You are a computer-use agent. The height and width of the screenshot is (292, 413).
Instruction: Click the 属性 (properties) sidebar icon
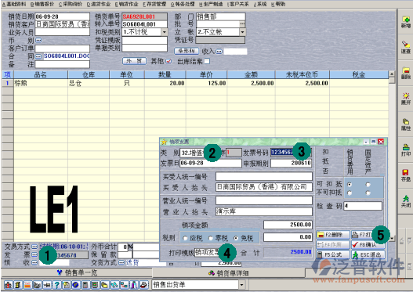click(406, 124)
